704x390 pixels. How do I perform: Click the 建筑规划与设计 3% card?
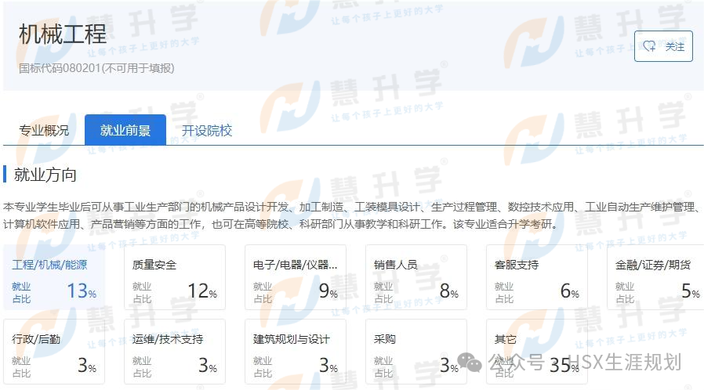(x=296, y=352)
